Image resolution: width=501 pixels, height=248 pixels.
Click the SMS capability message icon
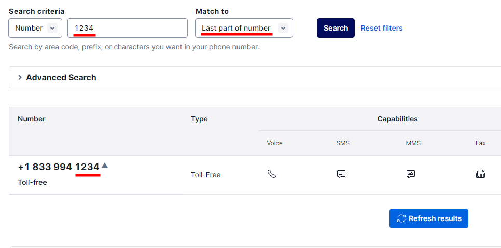click(341, 174)
